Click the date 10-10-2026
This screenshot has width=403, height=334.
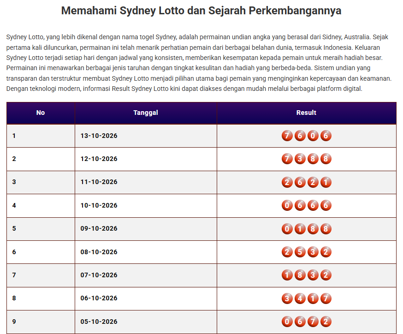tap(99, 205)
